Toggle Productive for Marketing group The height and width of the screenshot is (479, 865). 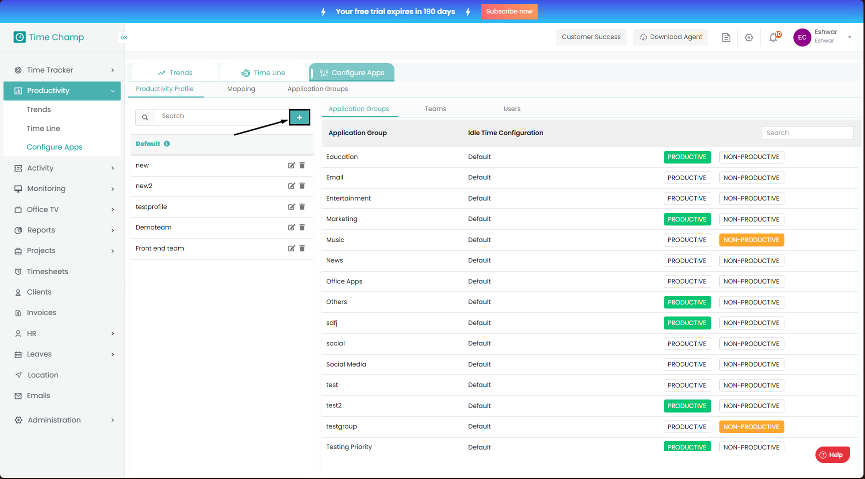[687, 219]
